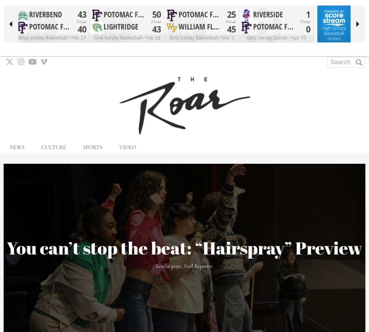Screen dimensions: 369x332
Task: Show previous scores with left arrow
Action: tap(11, 24)
